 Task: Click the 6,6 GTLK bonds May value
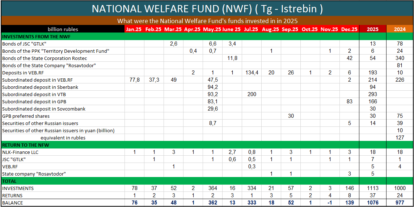(212, 44)
